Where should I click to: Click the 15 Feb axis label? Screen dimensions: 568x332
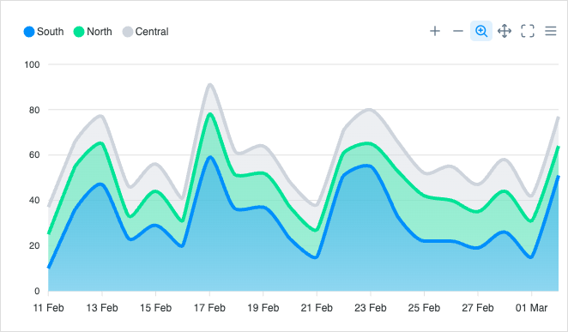pos(156,308)
